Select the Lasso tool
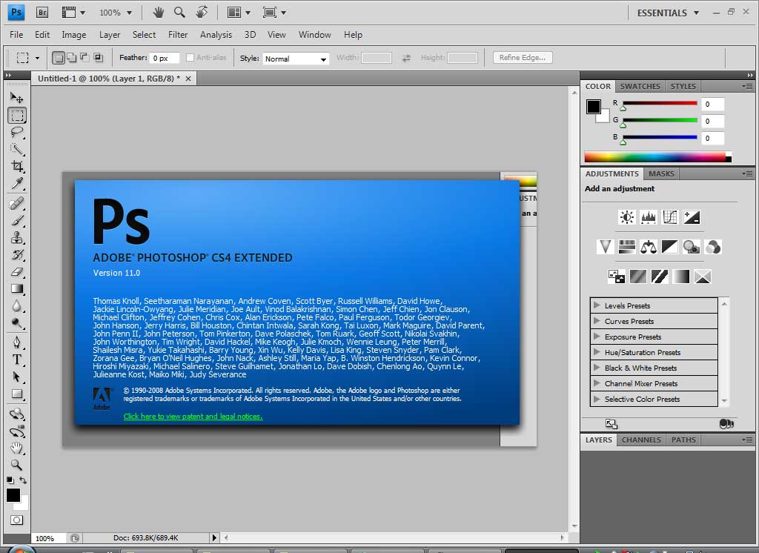This screenshot has width=759, height=553. point(17,132)
